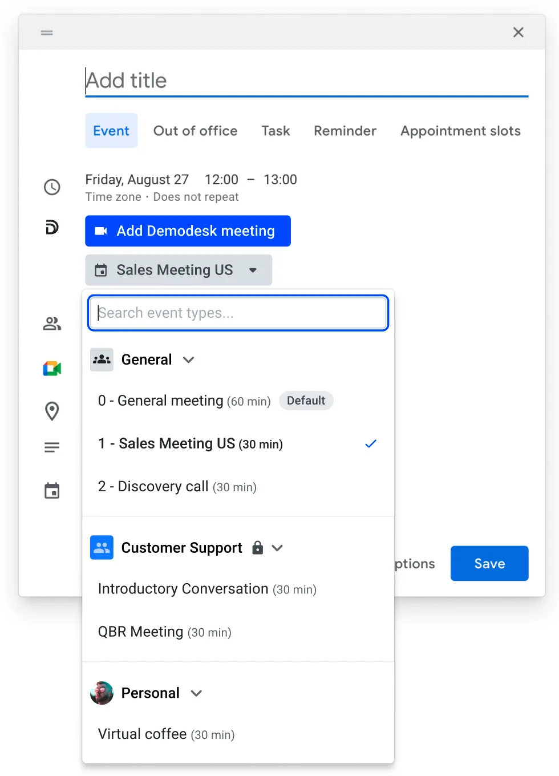Click the Default badge

[x=306, y=401]
